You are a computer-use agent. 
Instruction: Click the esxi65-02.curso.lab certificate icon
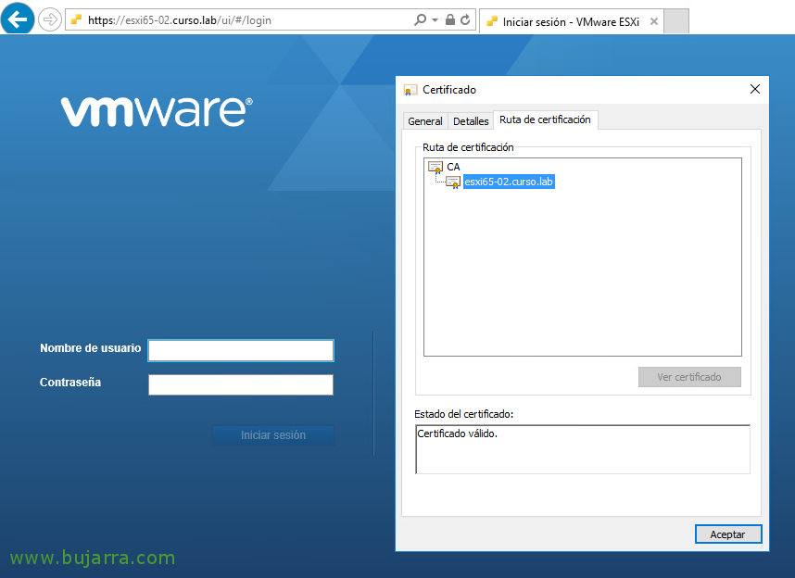pyautogui.click(x=453, y=182)
